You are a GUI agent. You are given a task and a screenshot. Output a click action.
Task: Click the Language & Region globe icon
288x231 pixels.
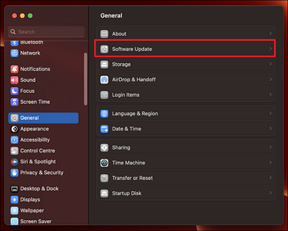[104, 113]
